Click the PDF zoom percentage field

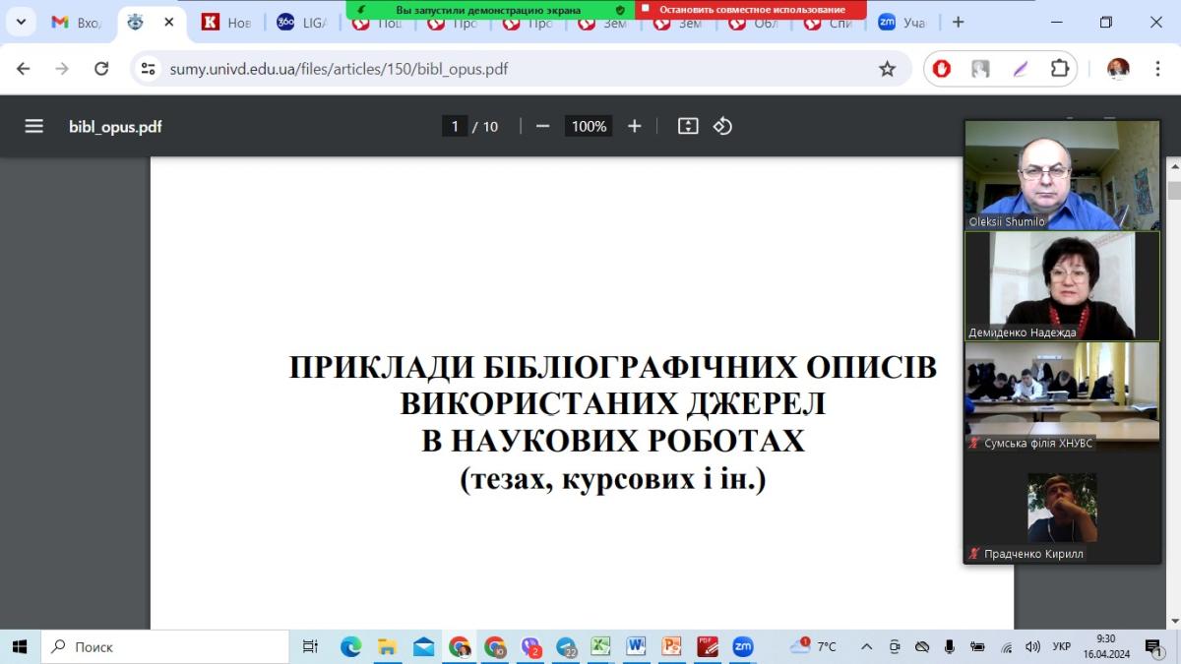click(x=589, y=126)
